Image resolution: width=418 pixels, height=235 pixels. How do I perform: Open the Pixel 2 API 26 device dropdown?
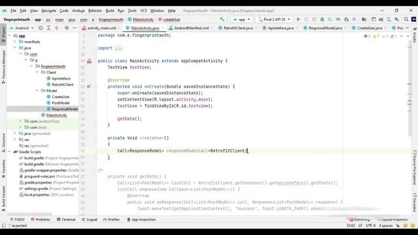[274, 20]
